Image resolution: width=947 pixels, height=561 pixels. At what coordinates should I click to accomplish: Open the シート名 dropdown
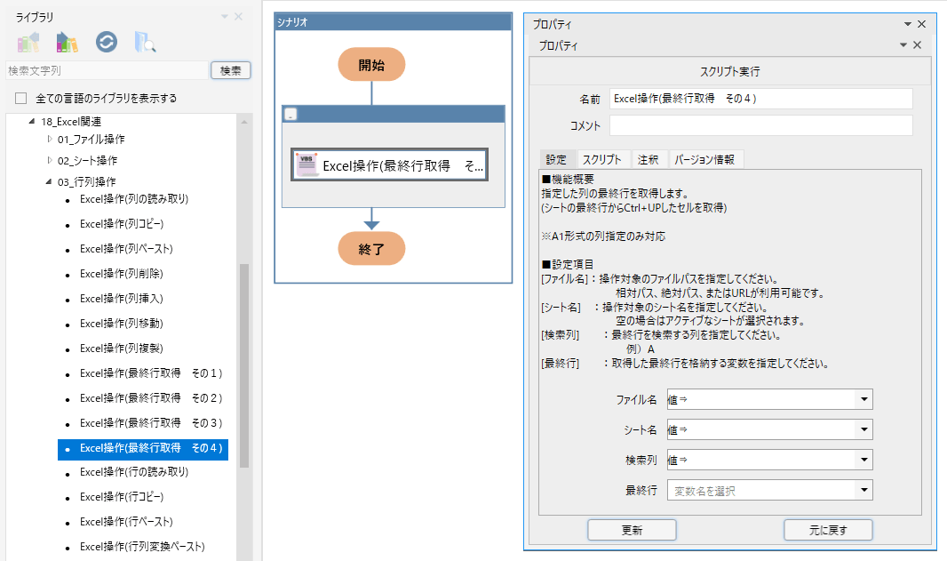tap(863, 429)
